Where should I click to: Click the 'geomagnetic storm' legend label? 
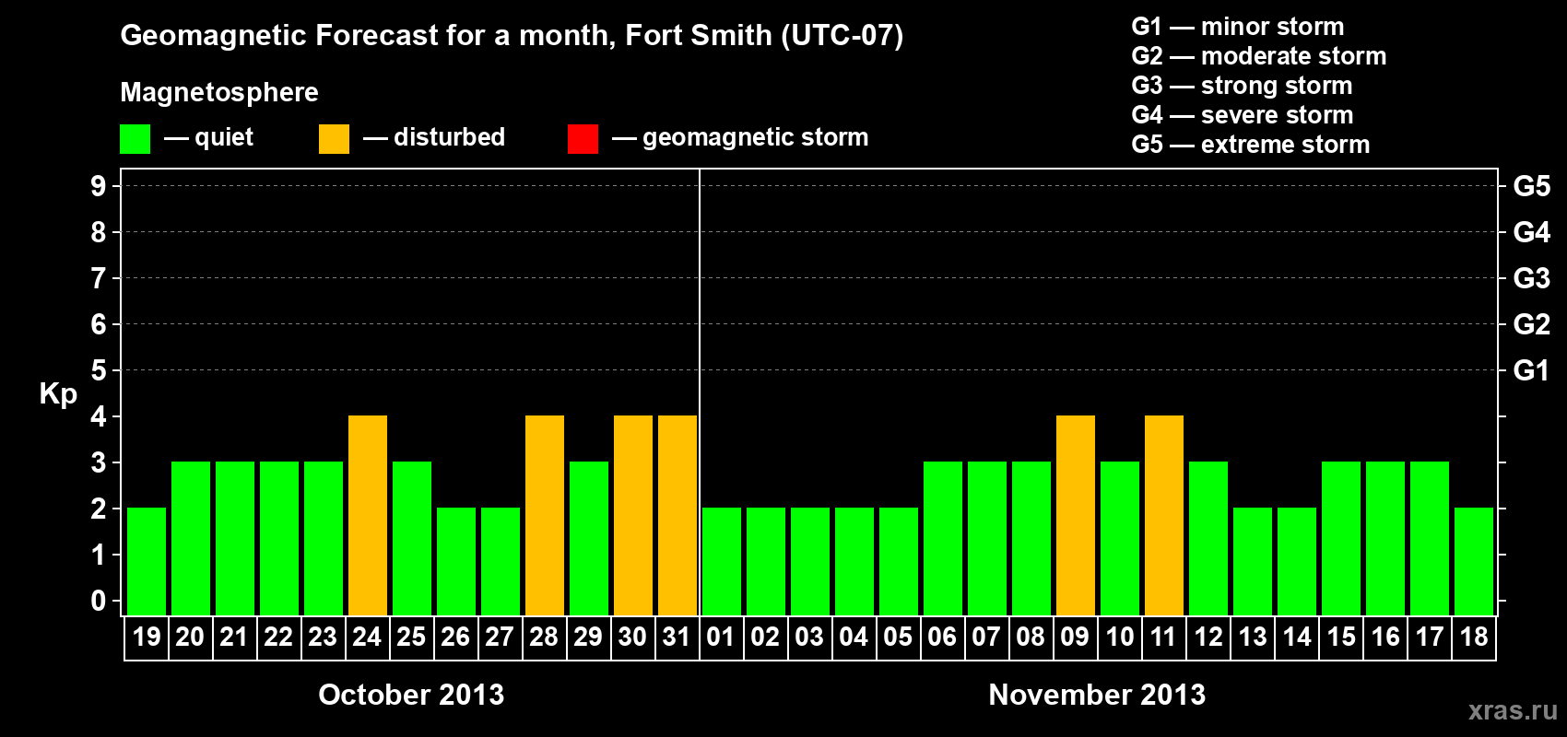[x=756, y=137]
